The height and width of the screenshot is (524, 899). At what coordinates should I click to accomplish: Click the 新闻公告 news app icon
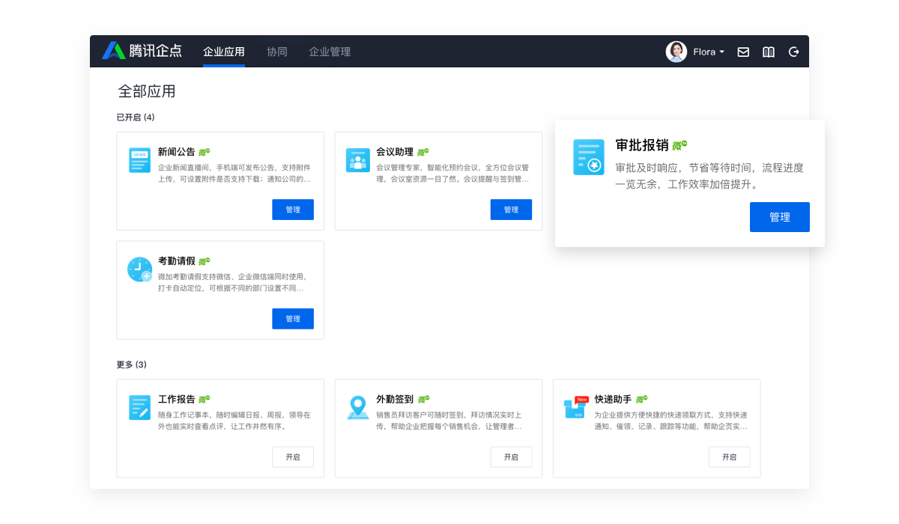click(x=139, y=160)
